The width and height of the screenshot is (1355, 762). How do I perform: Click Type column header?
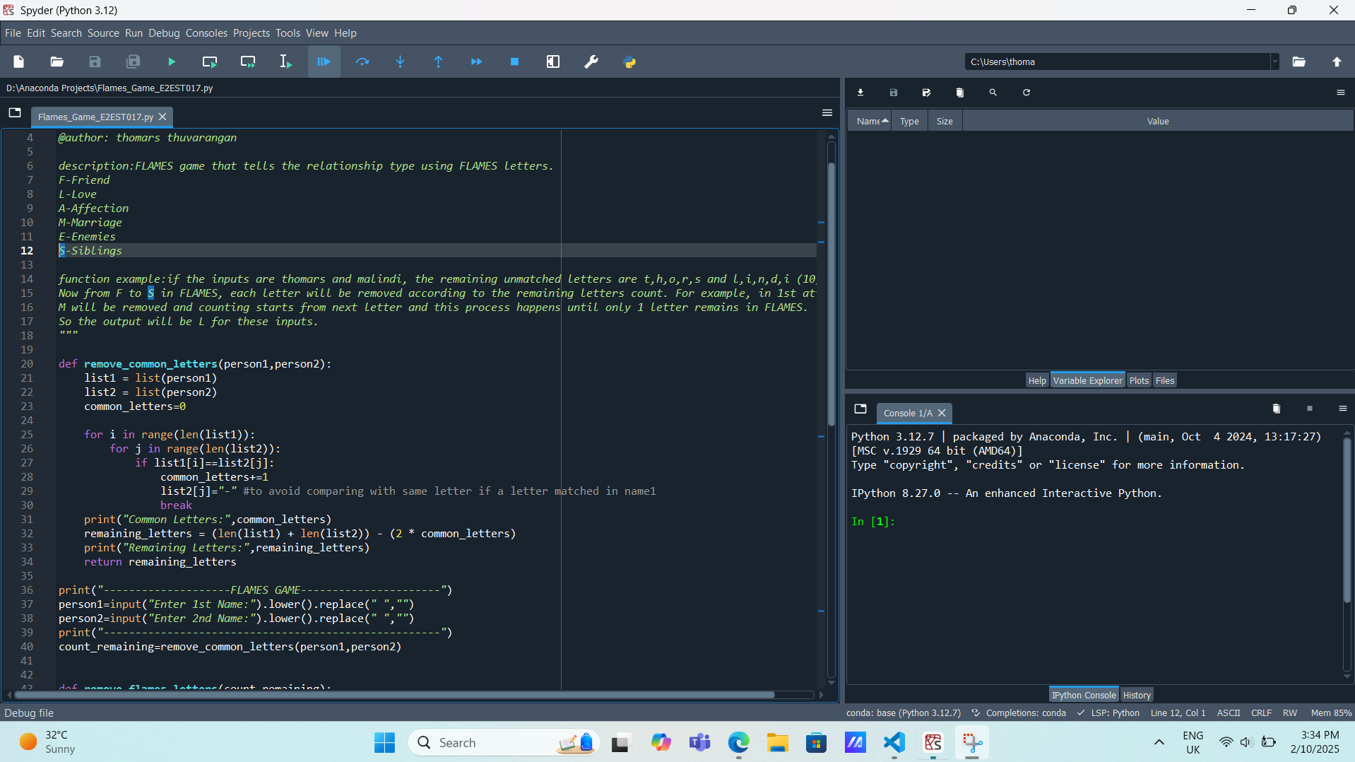click(x=909, y=122)
